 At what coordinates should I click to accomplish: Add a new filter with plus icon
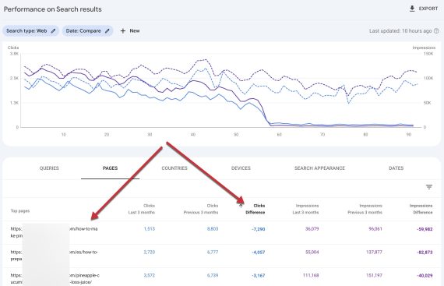pos(123,31)
